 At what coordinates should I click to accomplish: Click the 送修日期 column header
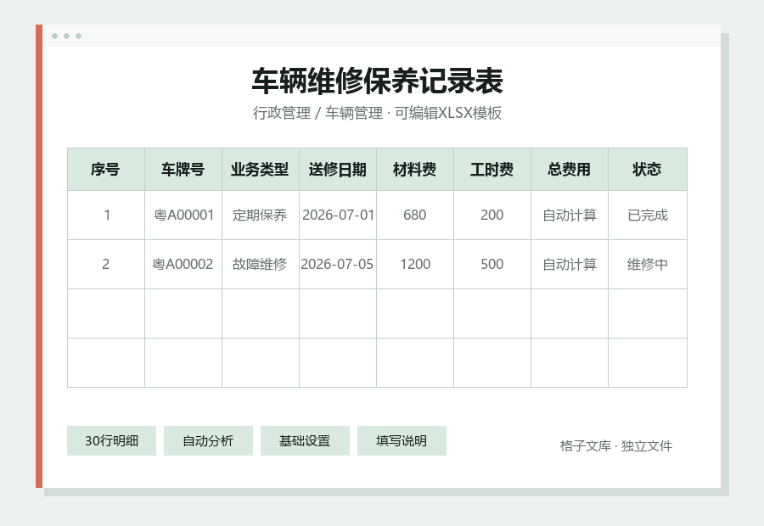pos(338,170)
